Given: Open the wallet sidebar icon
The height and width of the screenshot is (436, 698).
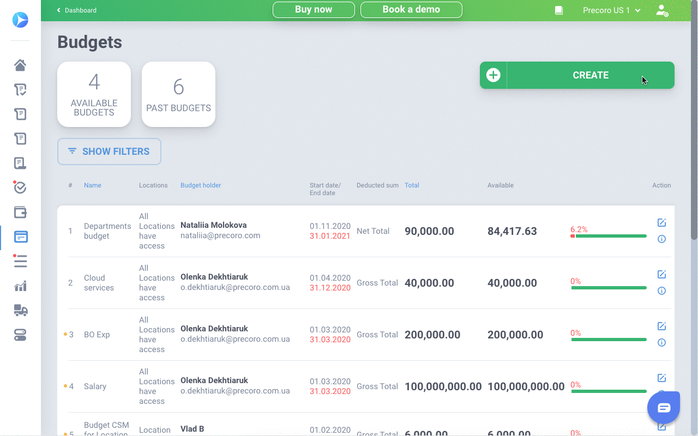Looking at the screenshot, I should click(20, 212).
